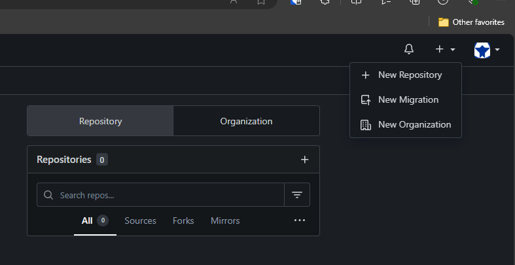The width and height of the screenshot is (515, 265).
Task: Show All repositories tab
Action: coord(95,221)
